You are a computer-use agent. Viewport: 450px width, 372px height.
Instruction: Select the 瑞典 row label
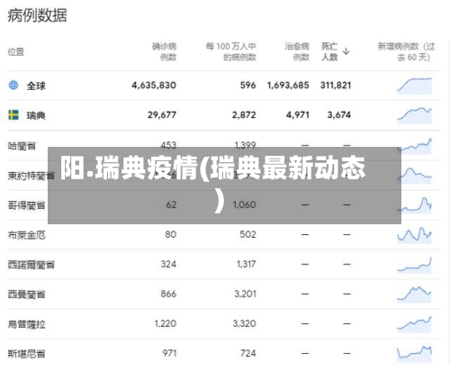click(x=36, y=115)
